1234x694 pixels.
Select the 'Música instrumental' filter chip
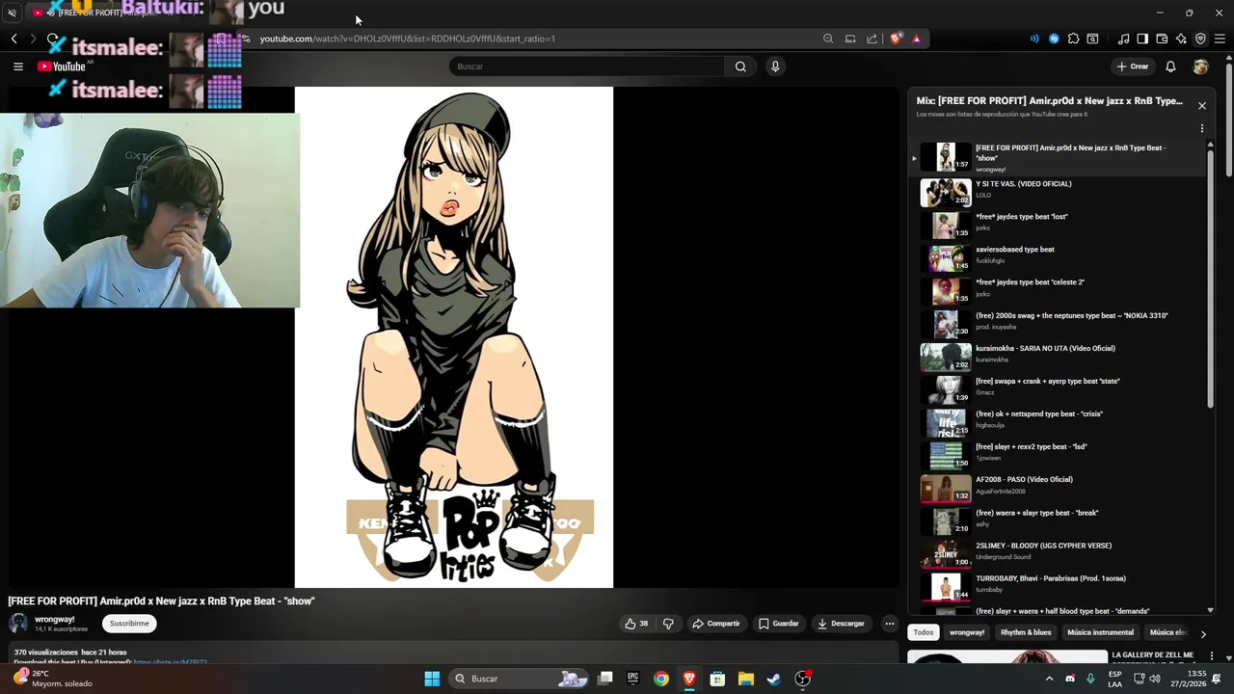tap(1100, 632)
